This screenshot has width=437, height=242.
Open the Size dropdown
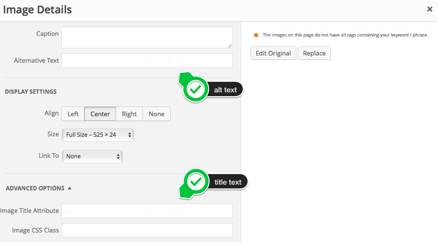click(x=98, y=135)
